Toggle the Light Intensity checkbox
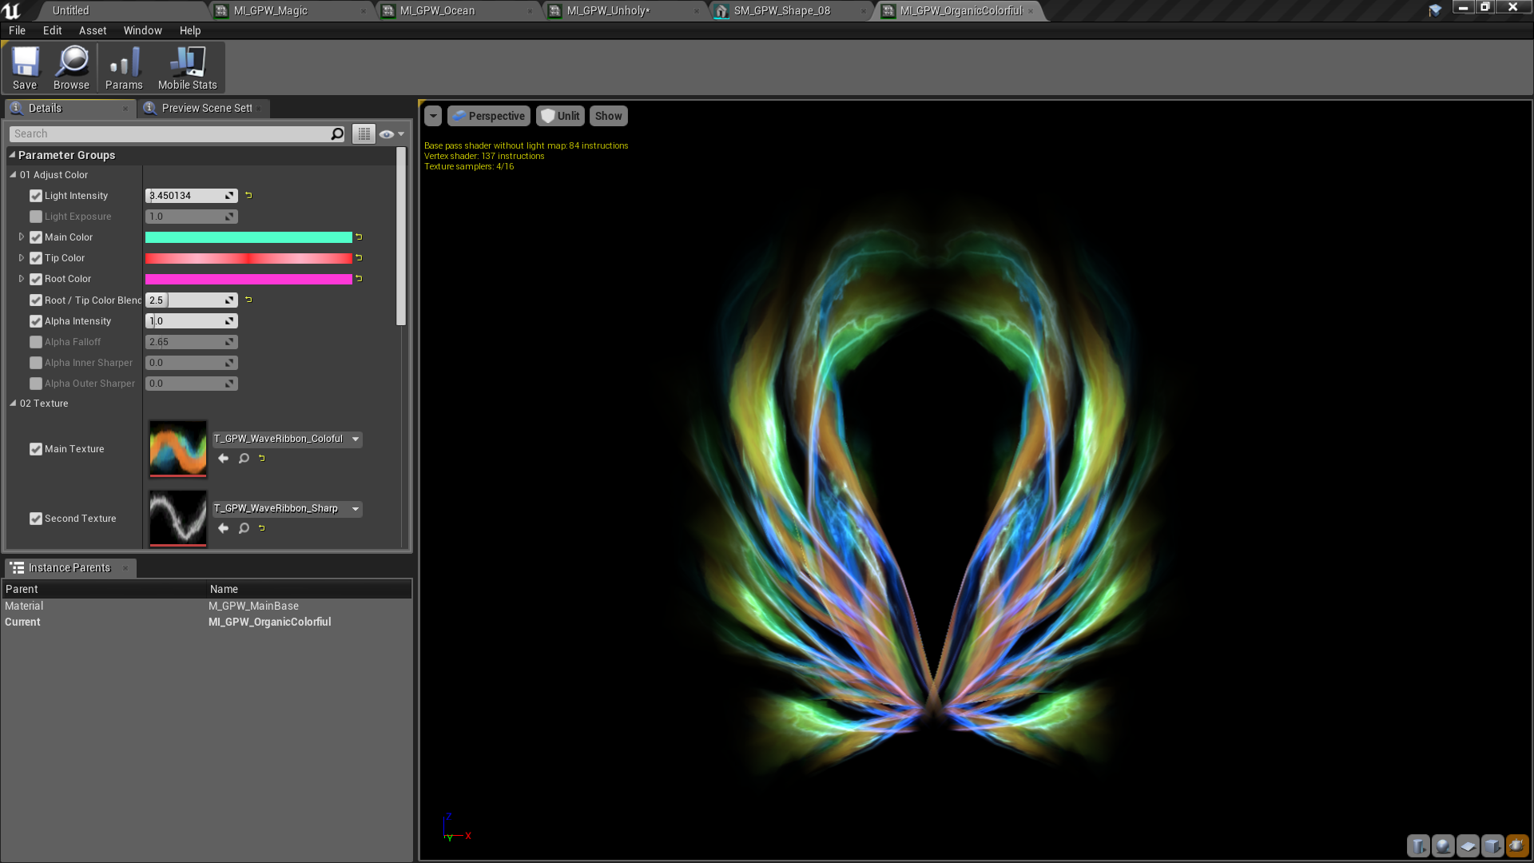1534x863 pixels. 35,195
